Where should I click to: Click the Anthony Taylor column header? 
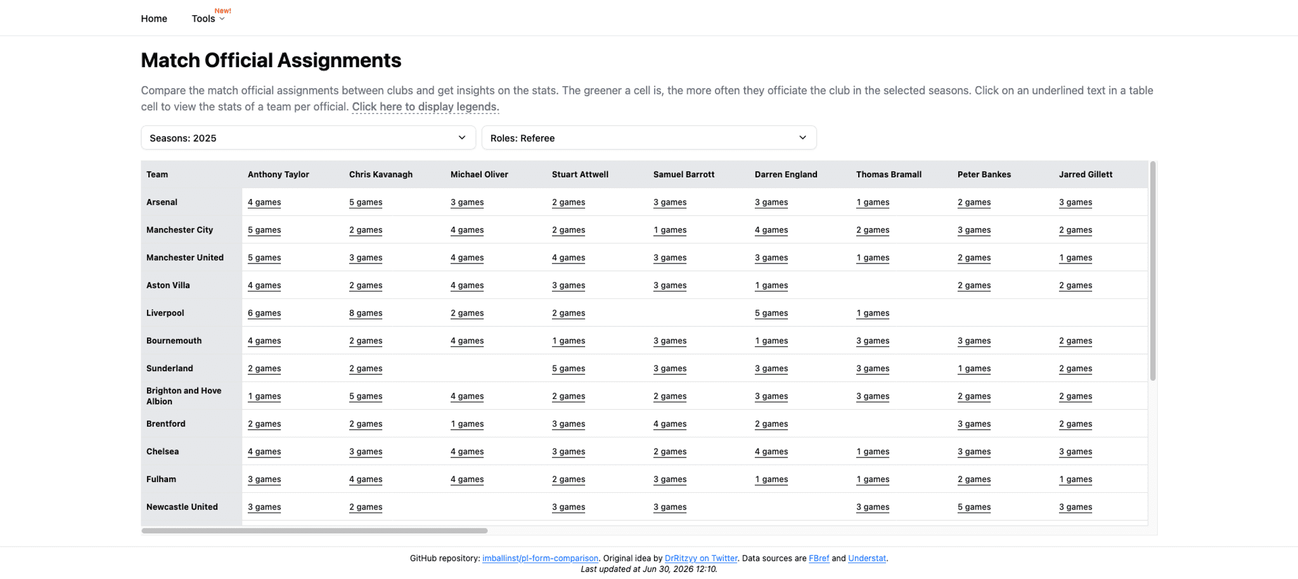point(278,174)
